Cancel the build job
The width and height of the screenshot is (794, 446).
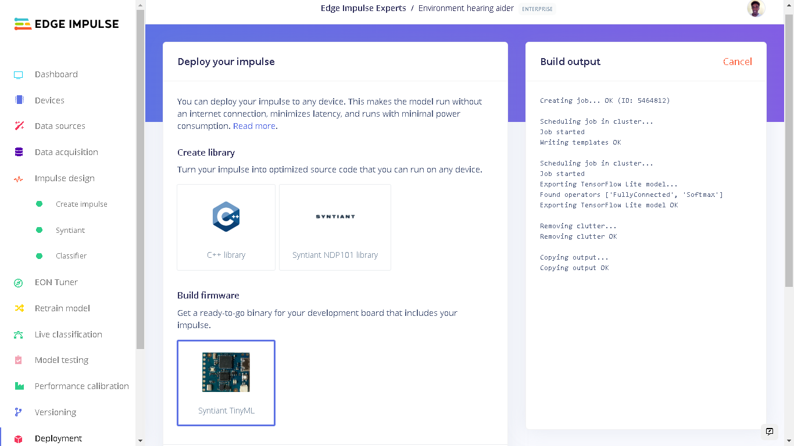[x=738, y=62]
